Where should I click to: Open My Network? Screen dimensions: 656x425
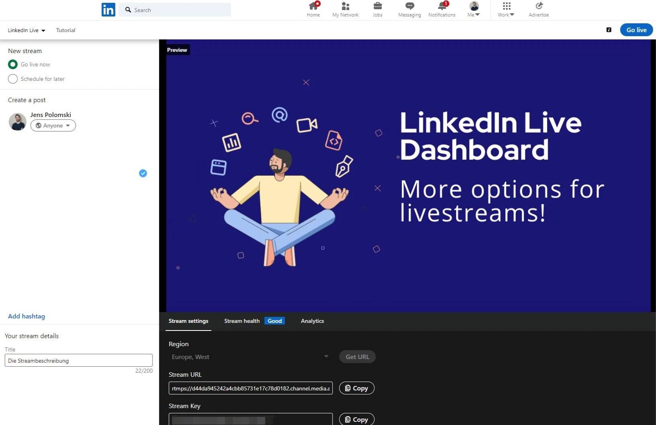coord(345,10)
